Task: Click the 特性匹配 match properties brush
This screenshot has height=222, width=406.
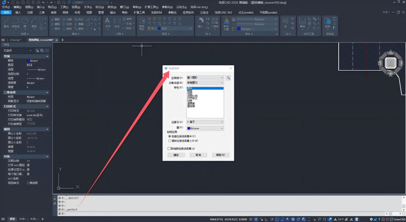Action: point(226,24)
